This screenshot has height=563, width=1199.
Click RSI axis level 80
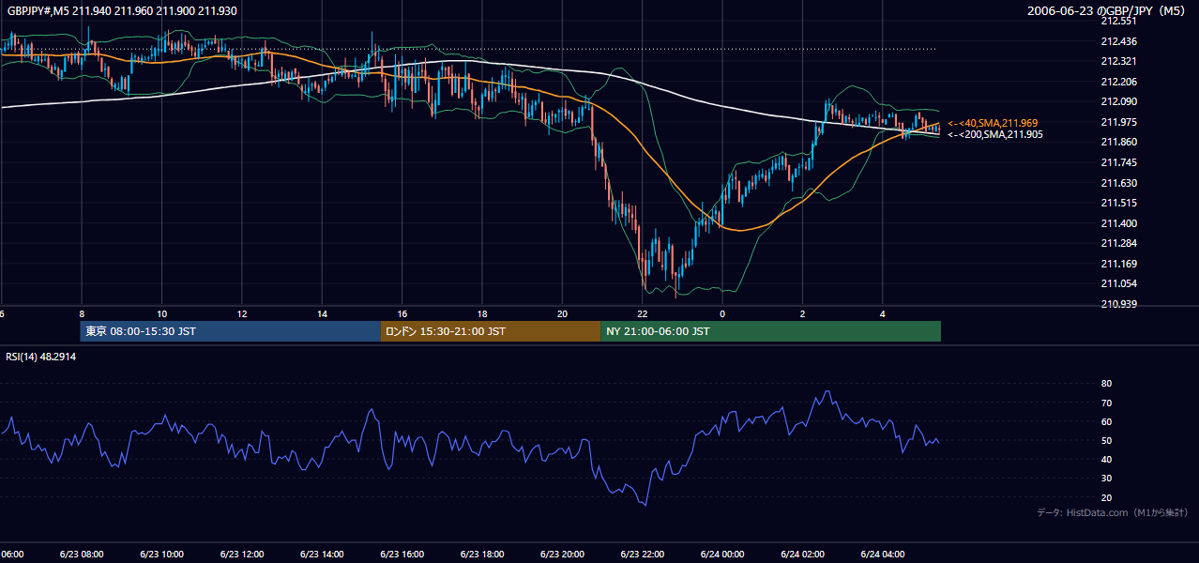pos(1106,384)
